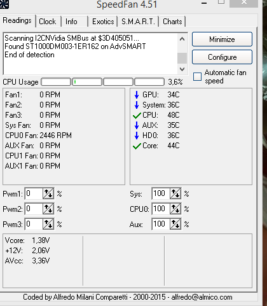Focus the Sys percentage field
This screenshot has height=306, width=267.
[161, 193]
